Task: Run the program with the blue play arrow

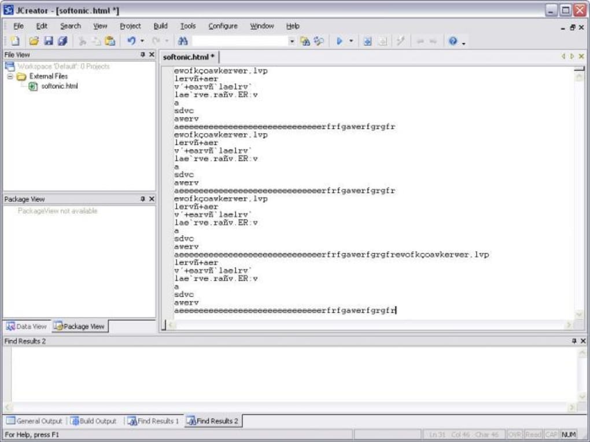Action: [340, 40]
